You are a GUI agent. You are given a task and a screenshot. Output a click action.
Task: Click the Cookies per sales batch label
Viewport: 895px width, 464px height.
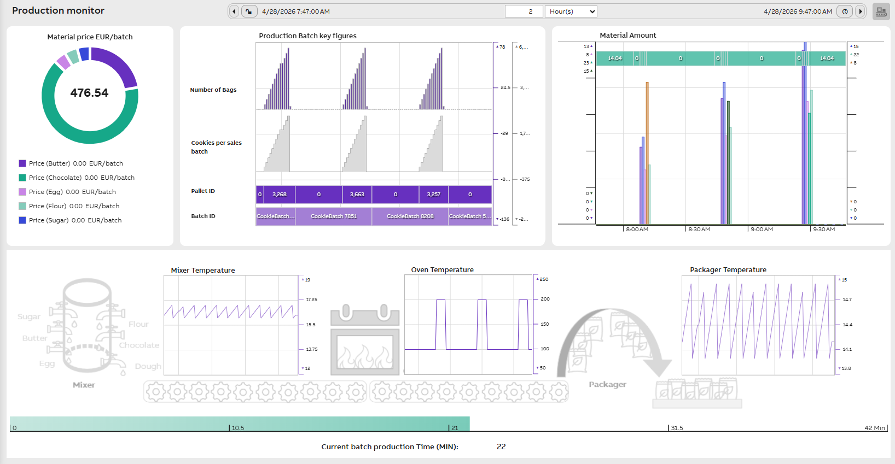click(216, 147)
